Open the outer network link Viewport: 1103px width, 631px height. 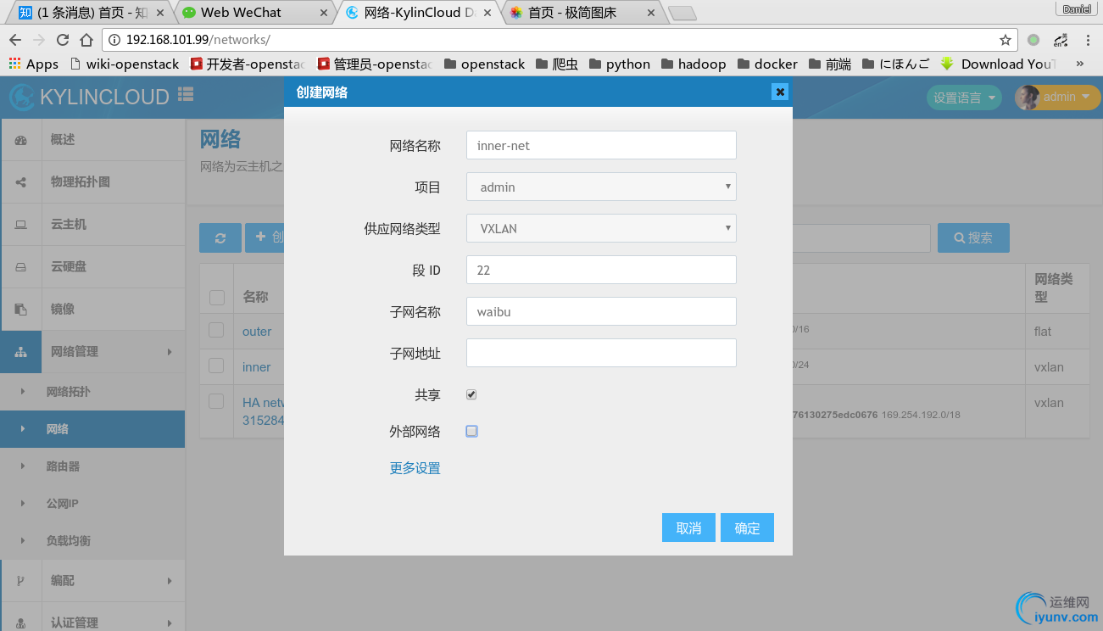pos(257,332)
